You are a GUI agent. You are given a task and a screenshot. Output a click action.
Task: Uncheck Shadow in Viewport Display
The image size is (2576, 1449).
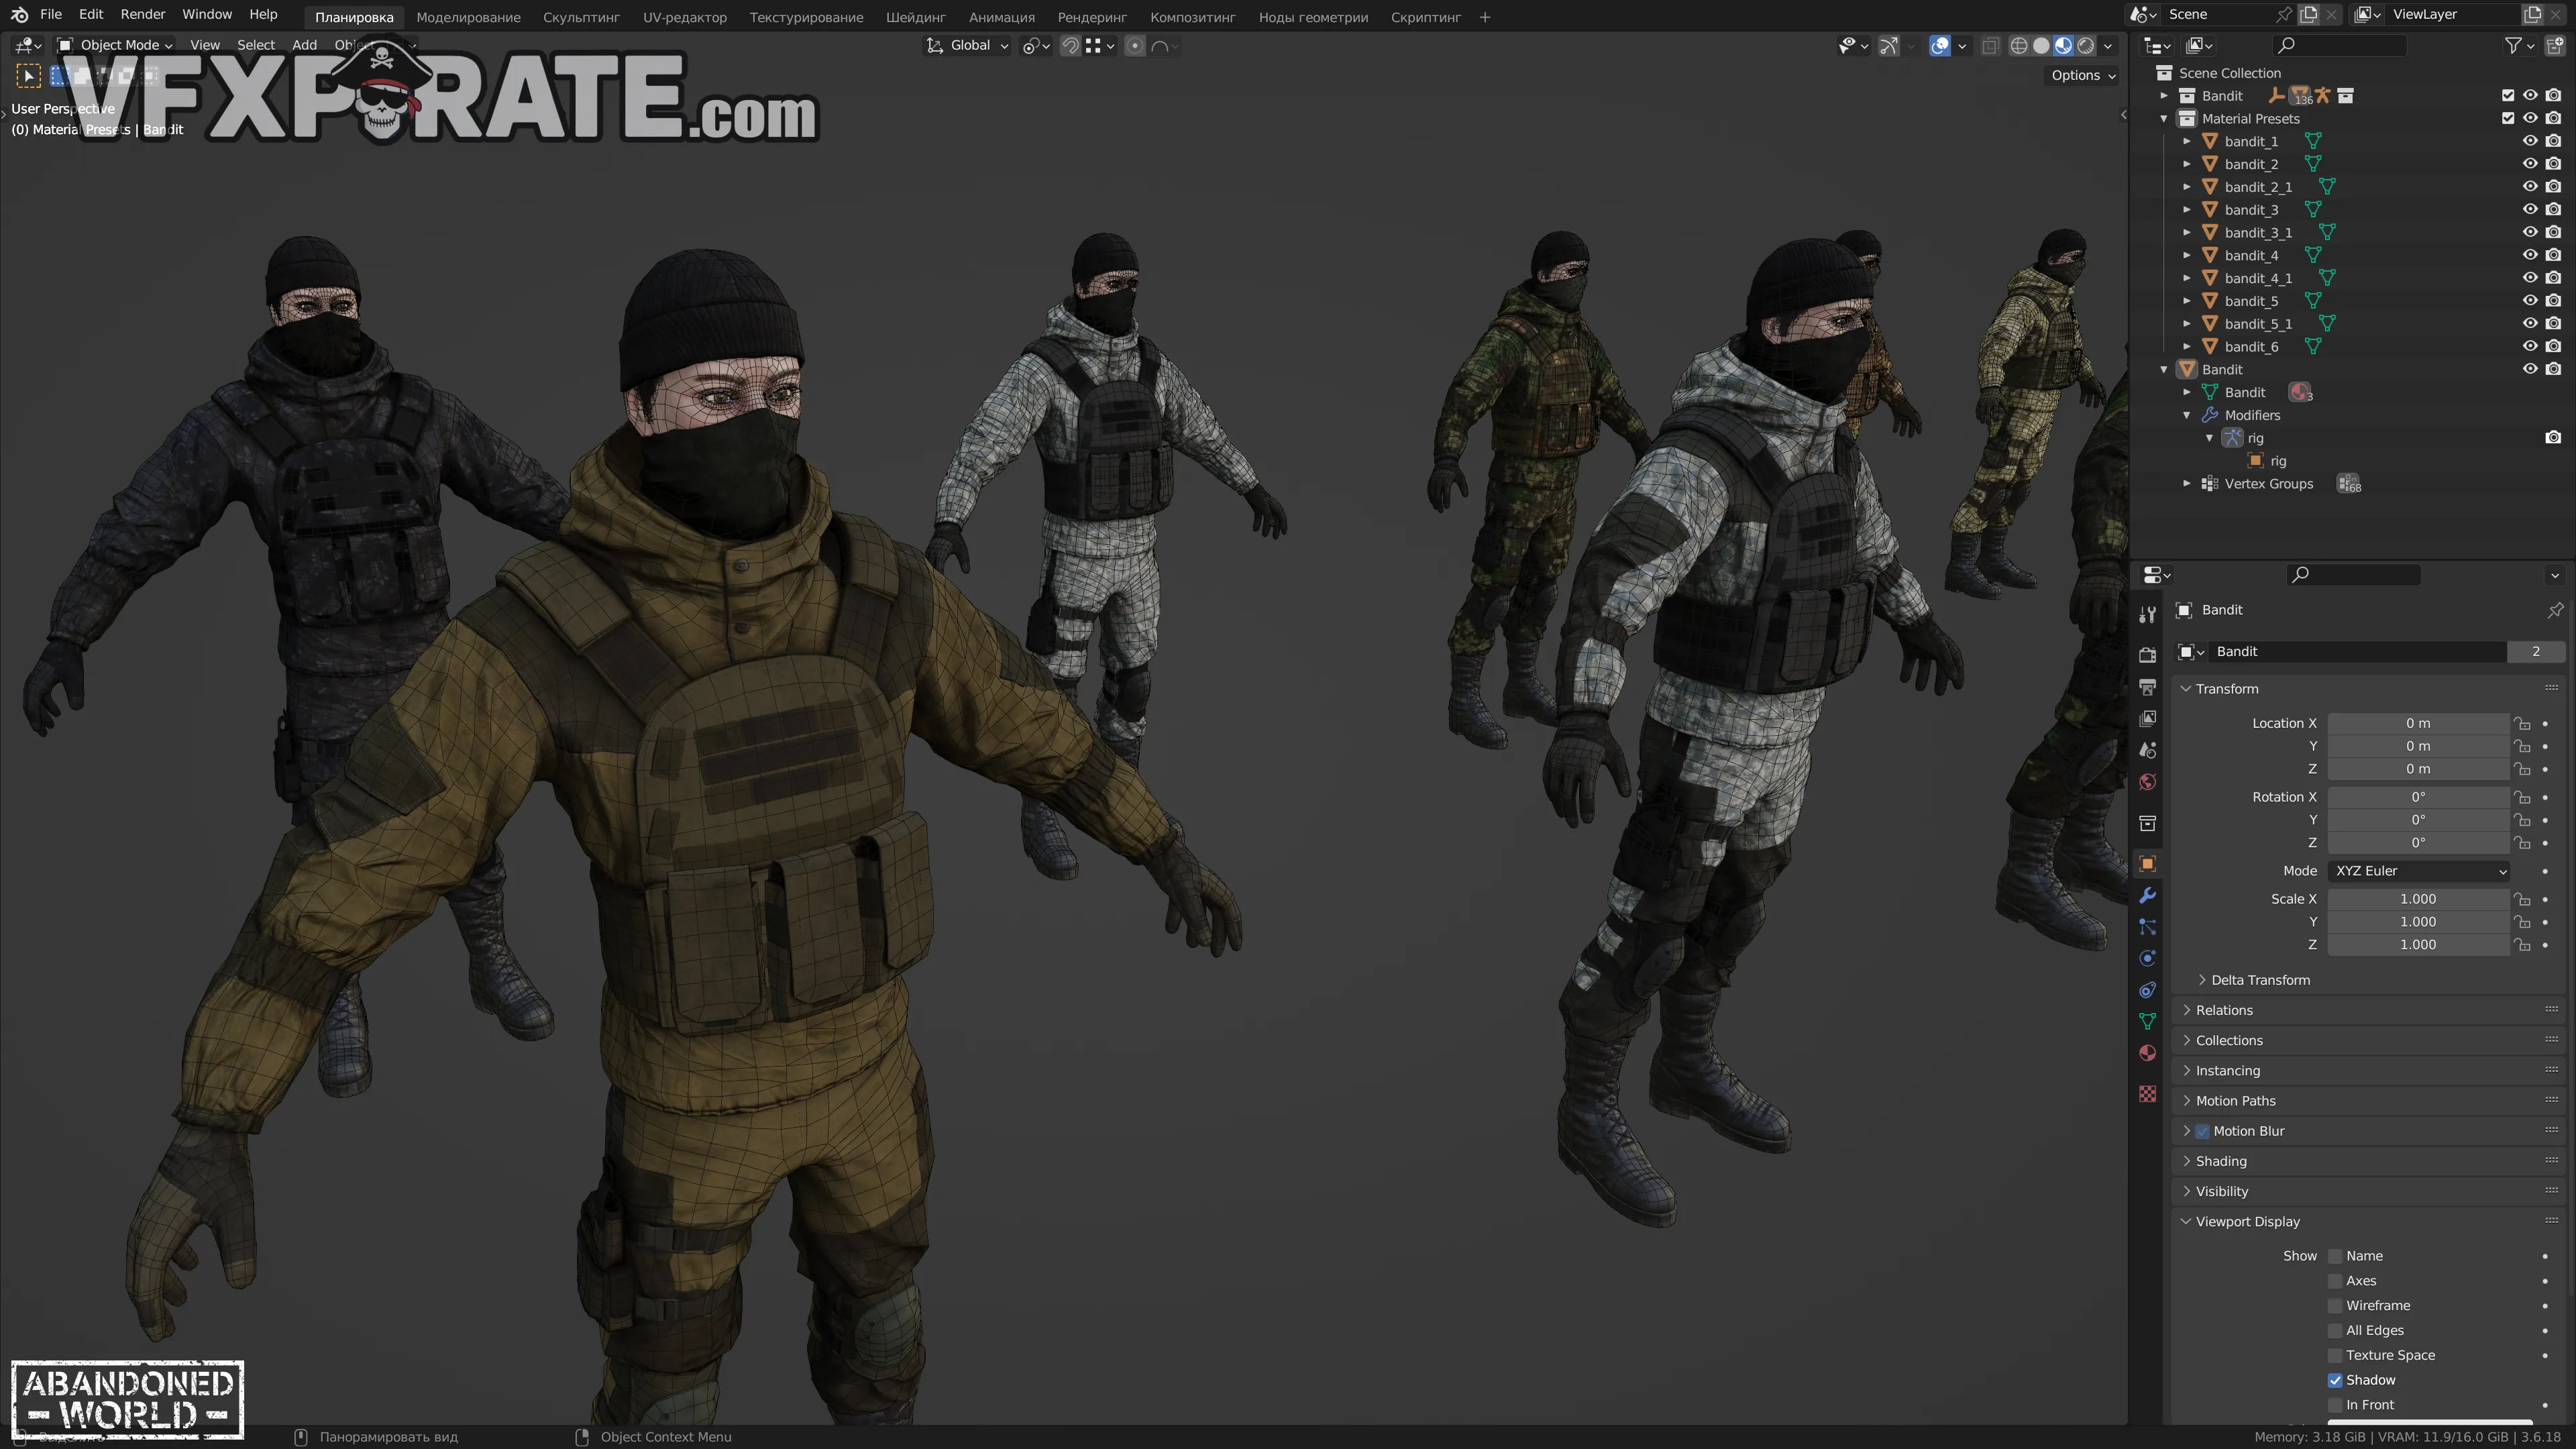[2335, 1380]
